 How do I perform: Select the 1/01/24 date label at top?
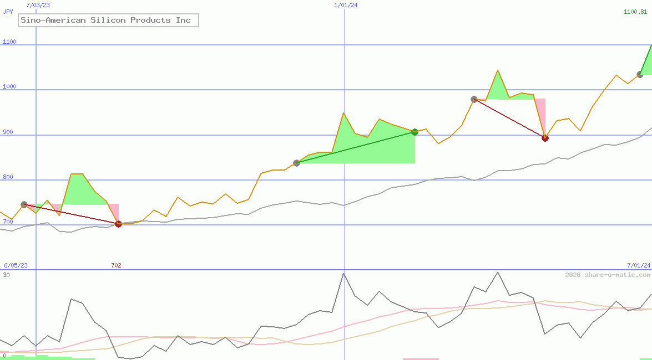pos(346,5)
